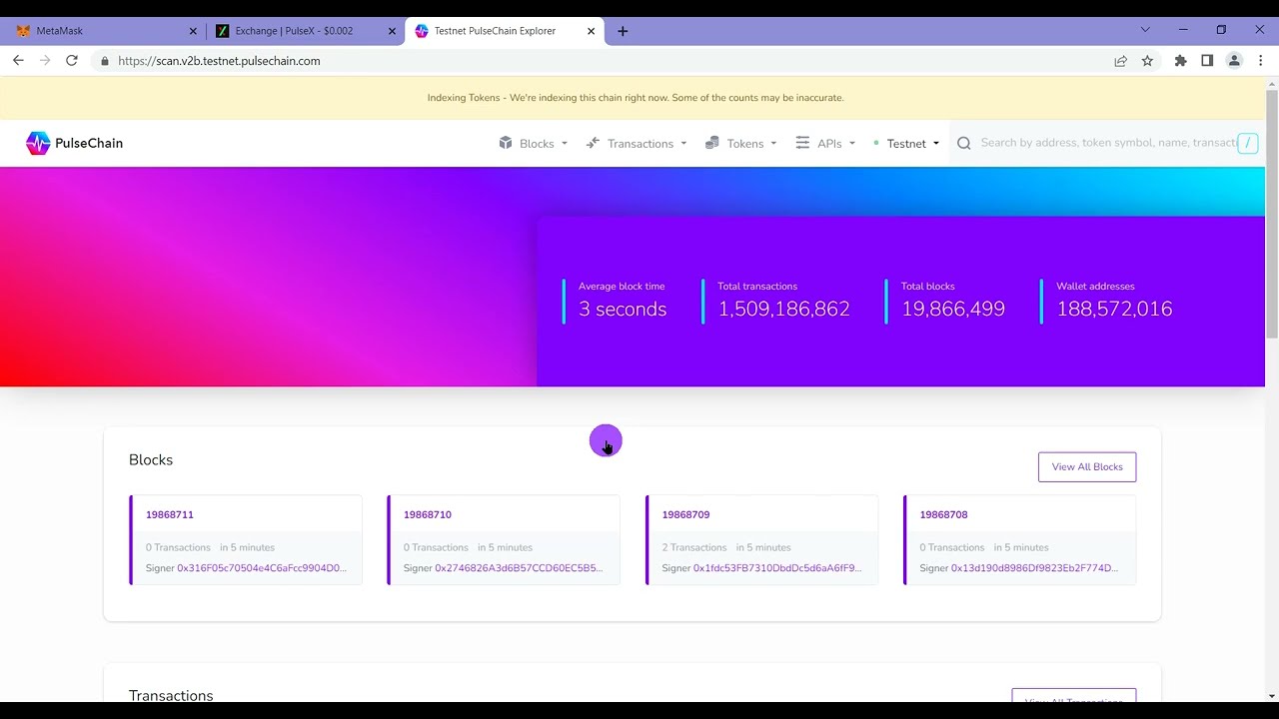Screen dimensions: 1279x719
Task: Open signer address 0x1fdc53FB7310DbdDc5d6aA6fF9
Action: 777,568
